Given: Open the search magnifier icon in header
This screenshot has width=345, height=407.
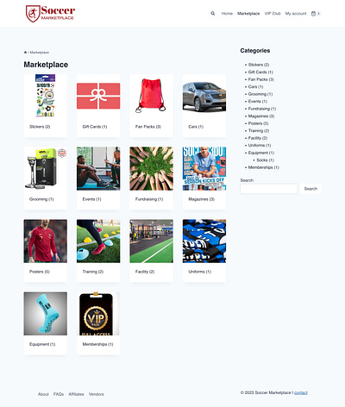Looking at the screenshot, I should click(213, 14).
